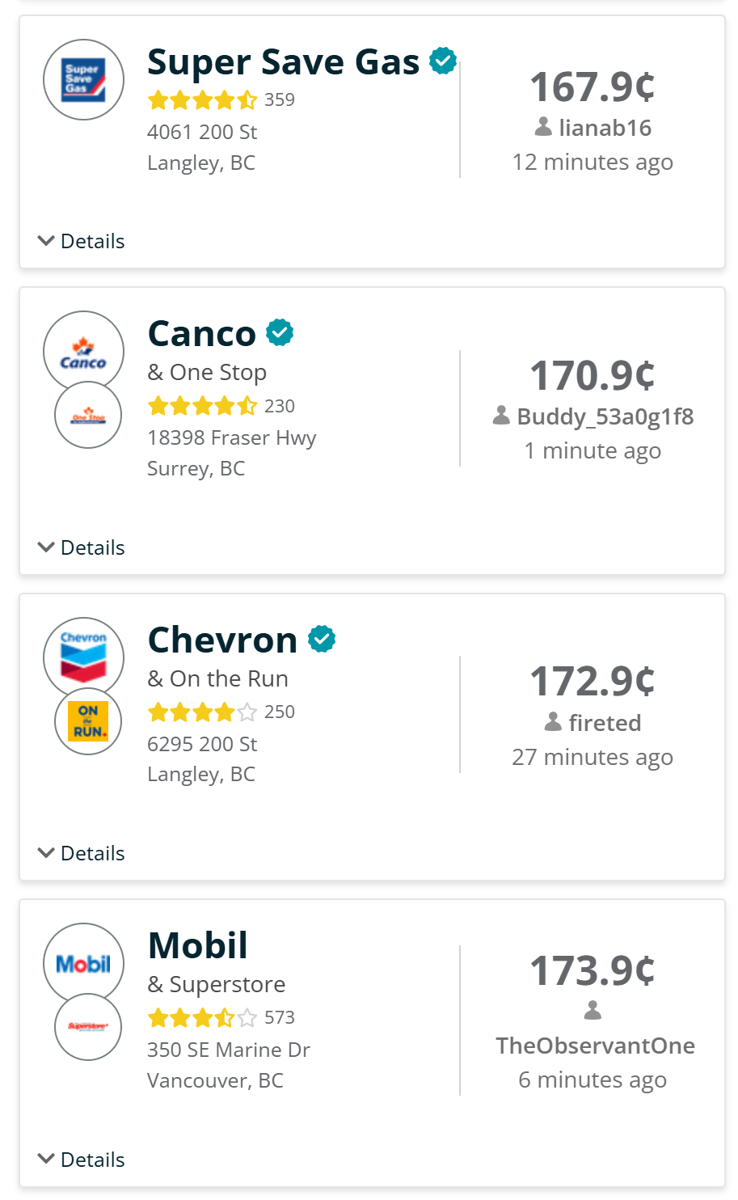Click the Superstore logo icon
The height and width of the screenshot is (1200, 738).
[88, 1027]
